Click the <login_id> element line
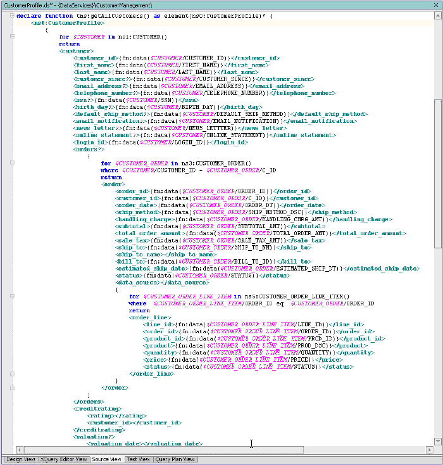This screenshot has width=443, height=465. click(160, 143)
